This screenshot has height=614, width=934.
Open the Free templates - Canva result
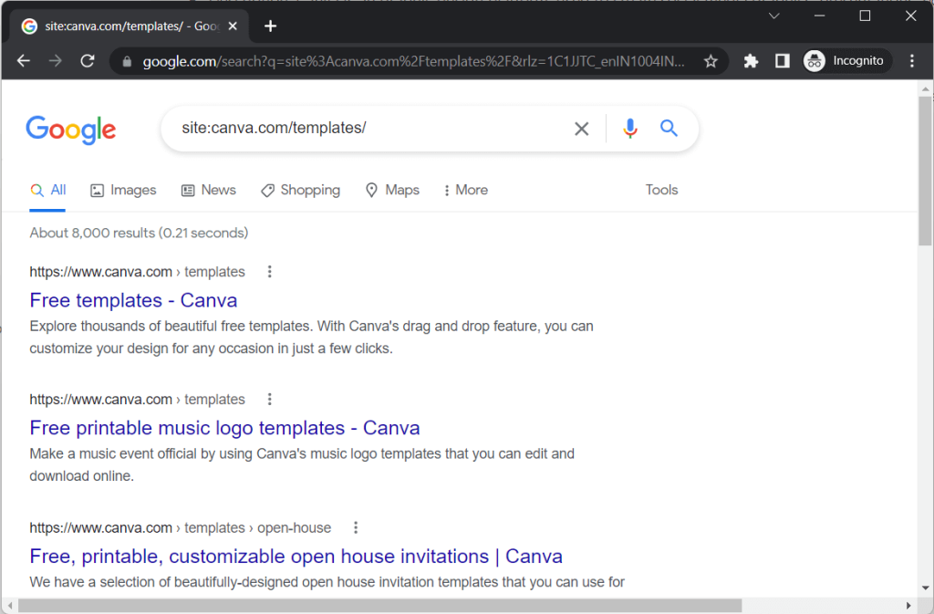coord(133,300)
